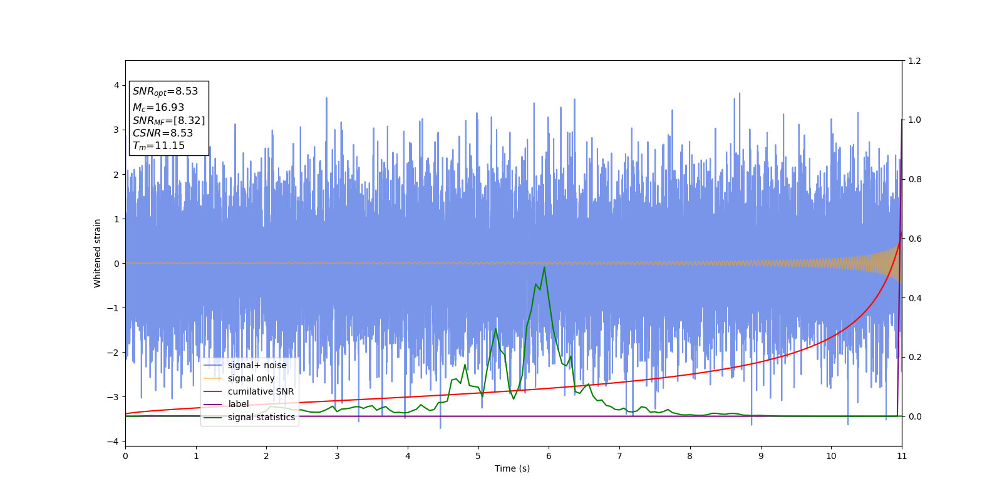Click the SNRMF=[8.32] annotation text

[168, 120]
